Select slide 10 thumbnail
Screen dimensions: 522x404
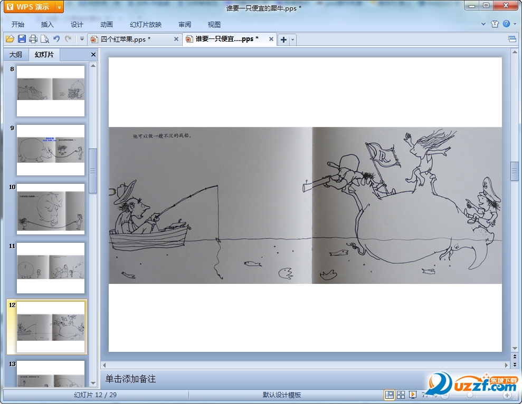51,209
